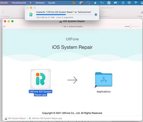The height and width of the screenshot is (122, 143).
Task: Click the X below the installer window buttons
Action: pos(4,26)
